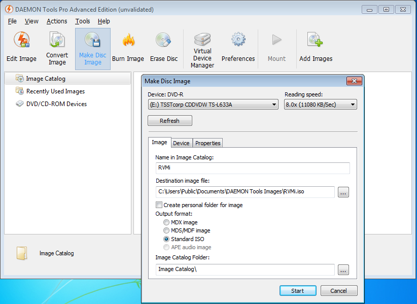Select MDX image output format
Screen dimensions: 417x304
166,222
